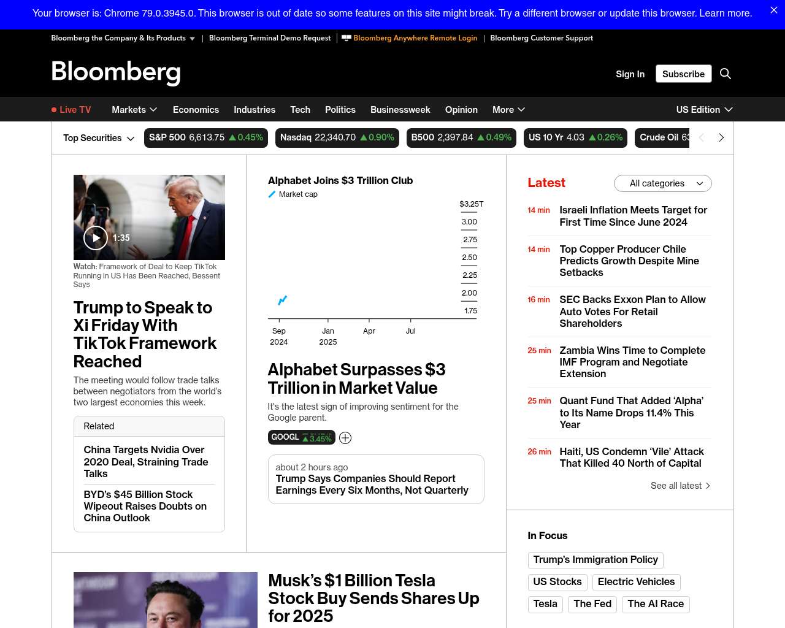Select the Tesla topic tag
Image resolution: width=785 pixels, height=628 pixels.
pyautogui.click(x=545, y=604)
